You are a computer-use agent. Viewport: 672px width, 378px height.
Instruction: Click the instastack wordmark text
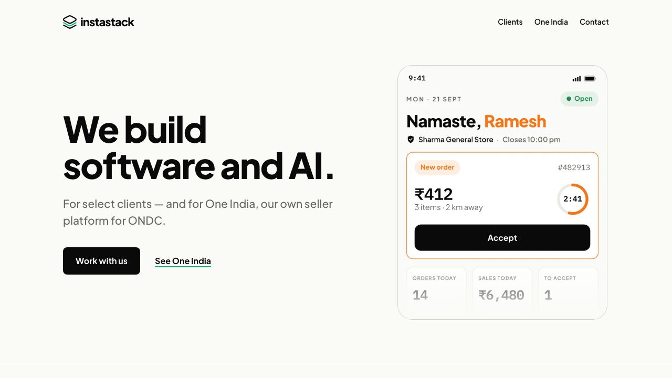coord(107,22)
